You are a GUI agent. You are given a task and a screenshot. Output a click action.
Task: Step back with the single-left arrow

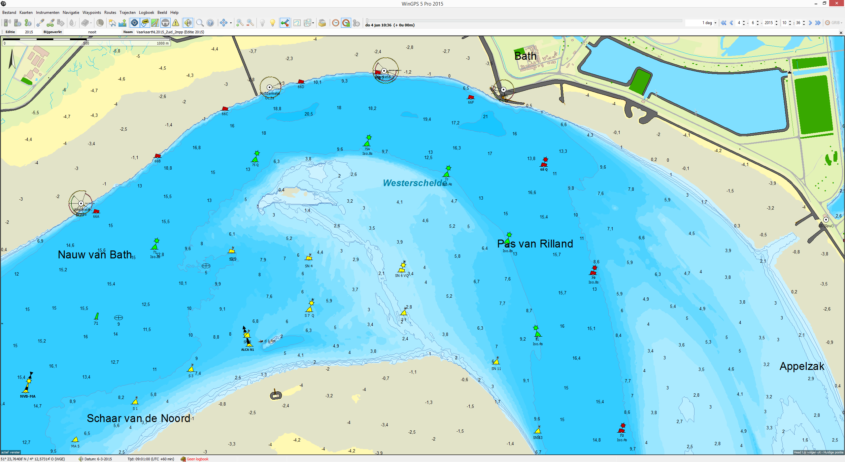click(x=731, y=23)
